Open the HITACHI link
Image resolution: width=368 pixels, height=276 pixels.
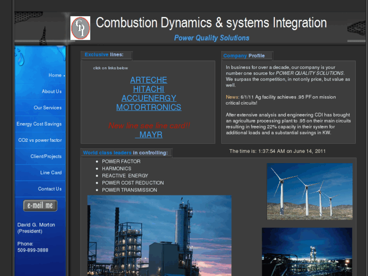[x=148, y=89]
